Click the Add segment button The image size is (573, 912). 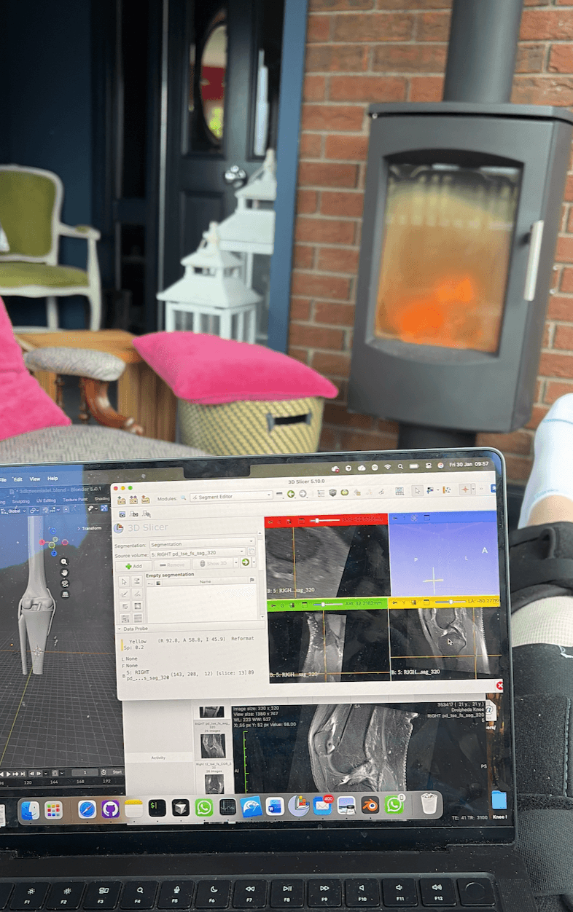coord(134,565)
